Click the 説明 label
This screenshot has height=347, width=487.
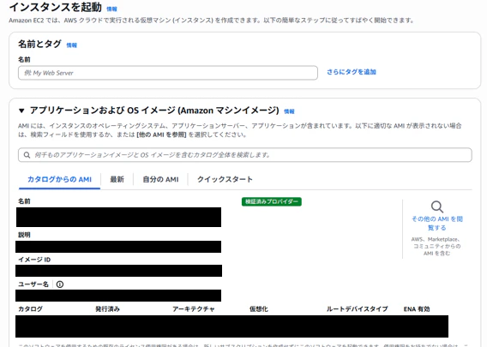coord(24,235)
